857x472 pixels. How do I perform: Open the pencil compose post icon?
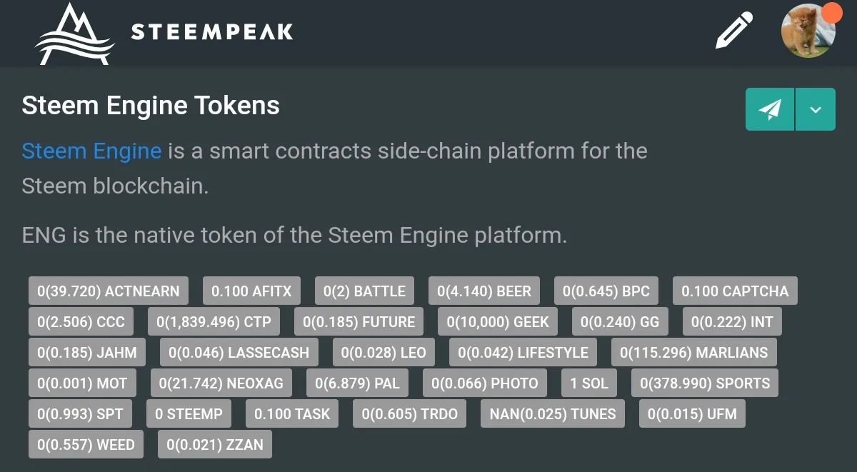[734, 30]
